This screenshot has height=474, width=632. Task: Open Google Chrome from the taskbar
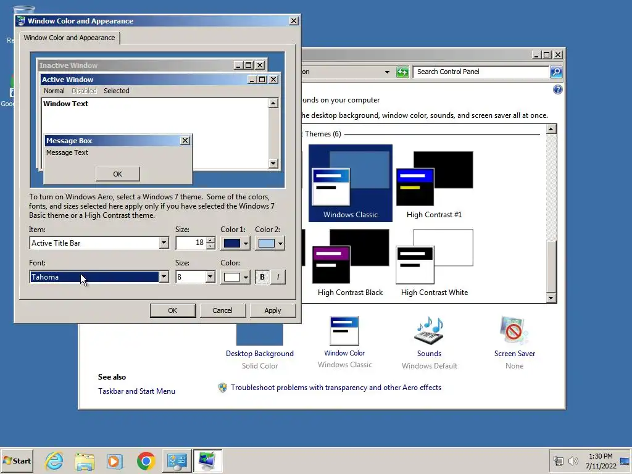pyautogui.click(x=146, y=460)
